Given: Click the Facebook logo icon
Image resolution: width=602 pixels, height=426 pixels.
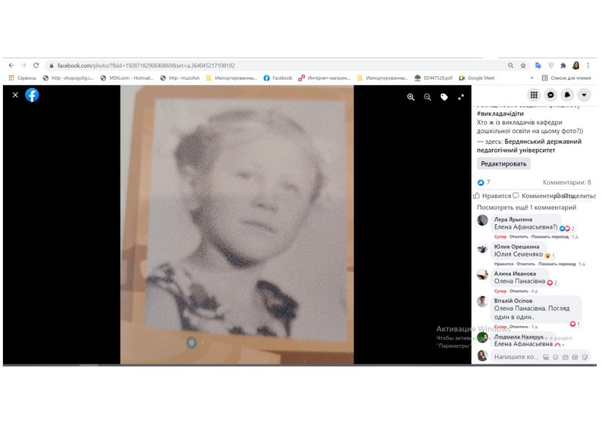Looking at the screenshot, I should (x=32, y=95).
